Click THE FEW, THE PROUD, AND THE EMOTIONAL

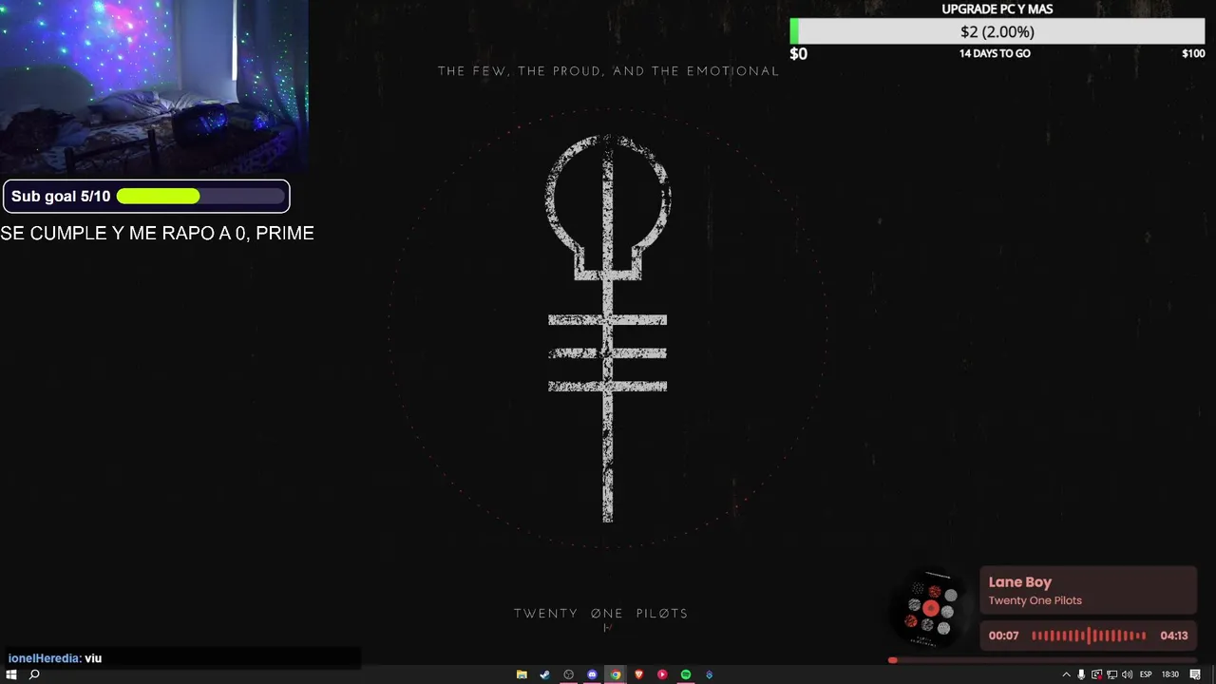click(608, 71)
